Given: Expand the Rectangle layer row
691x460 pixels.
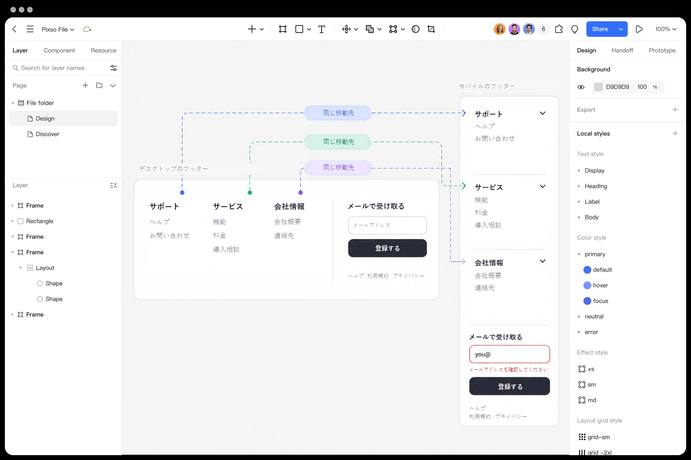Looking at the screenshot, I should tap(13, 221).
